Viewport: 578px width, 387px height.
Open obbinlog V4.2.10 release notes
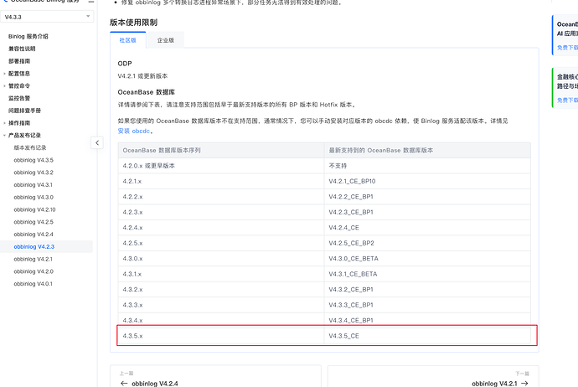34,209
